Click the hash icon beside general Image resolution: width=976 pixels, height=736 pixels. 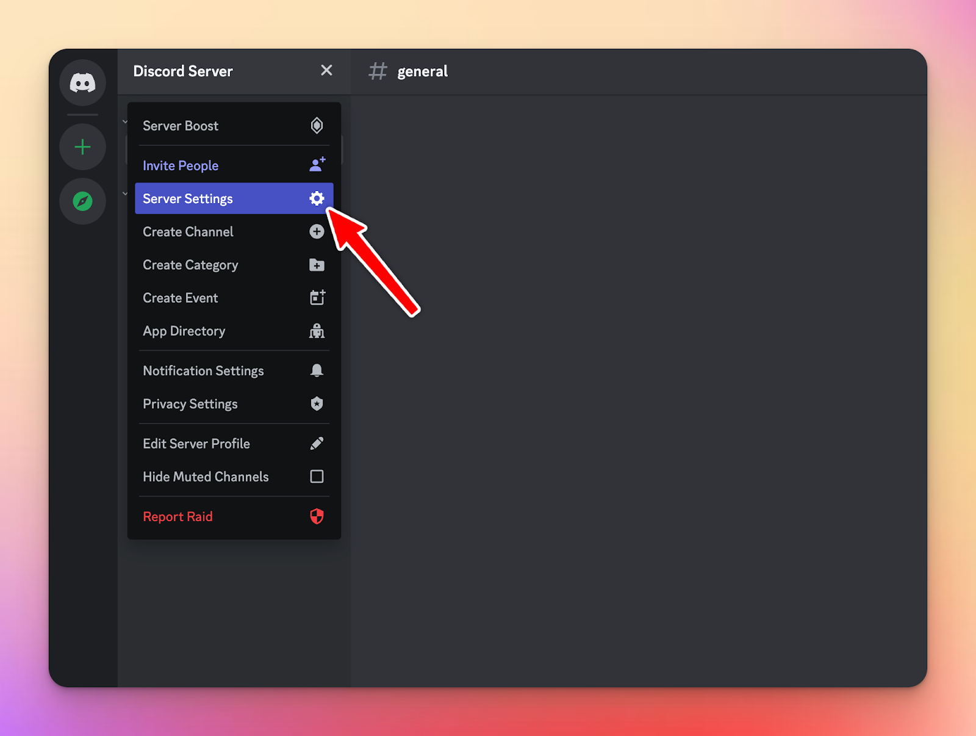coord(378,71)
